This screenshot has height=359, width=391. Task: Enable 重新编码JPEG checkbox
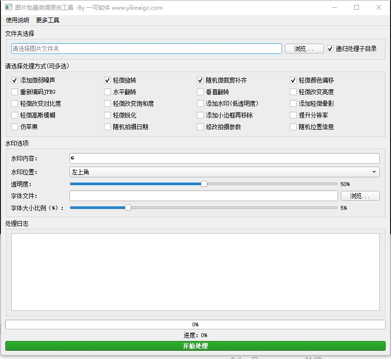pos(15,92)
